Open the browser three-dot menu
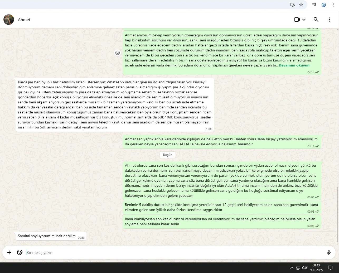The width and height of the screenshot is (339, 273). (333, 5)
